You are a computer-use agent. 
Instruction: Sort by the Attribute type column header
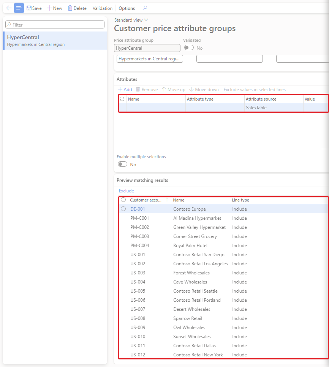pyautogui.click(x=200, y=99)
